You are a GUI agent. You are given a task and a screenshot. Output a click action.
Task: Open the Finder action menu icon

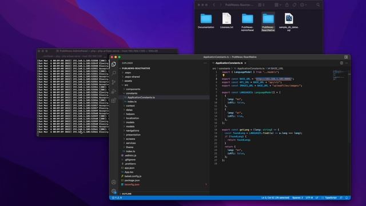click(303, 5)
